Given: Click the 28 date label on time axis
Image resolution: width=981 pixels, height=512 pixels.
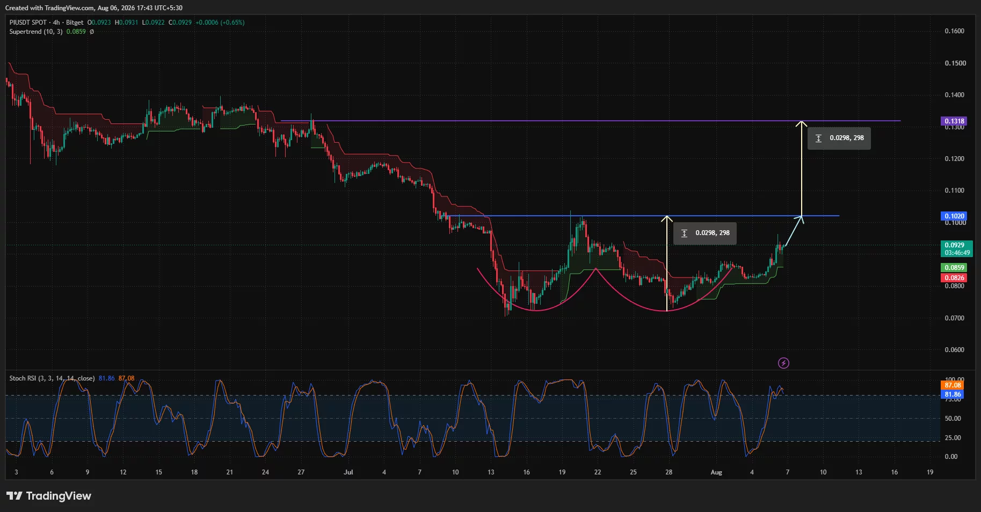Looking at the screenshot, I should click(669, 472).
